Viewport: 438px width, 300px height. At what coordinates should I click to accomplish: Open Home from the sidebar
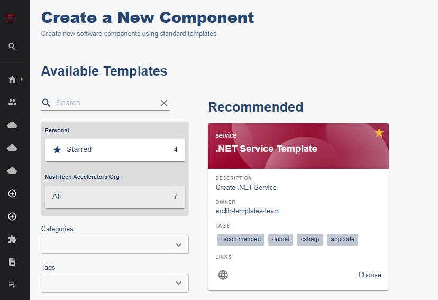(12, 79)
